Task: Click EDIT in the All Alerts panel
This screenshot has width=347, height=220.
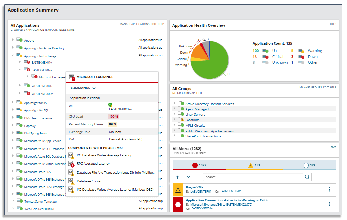Action: (x=333, y=147)
